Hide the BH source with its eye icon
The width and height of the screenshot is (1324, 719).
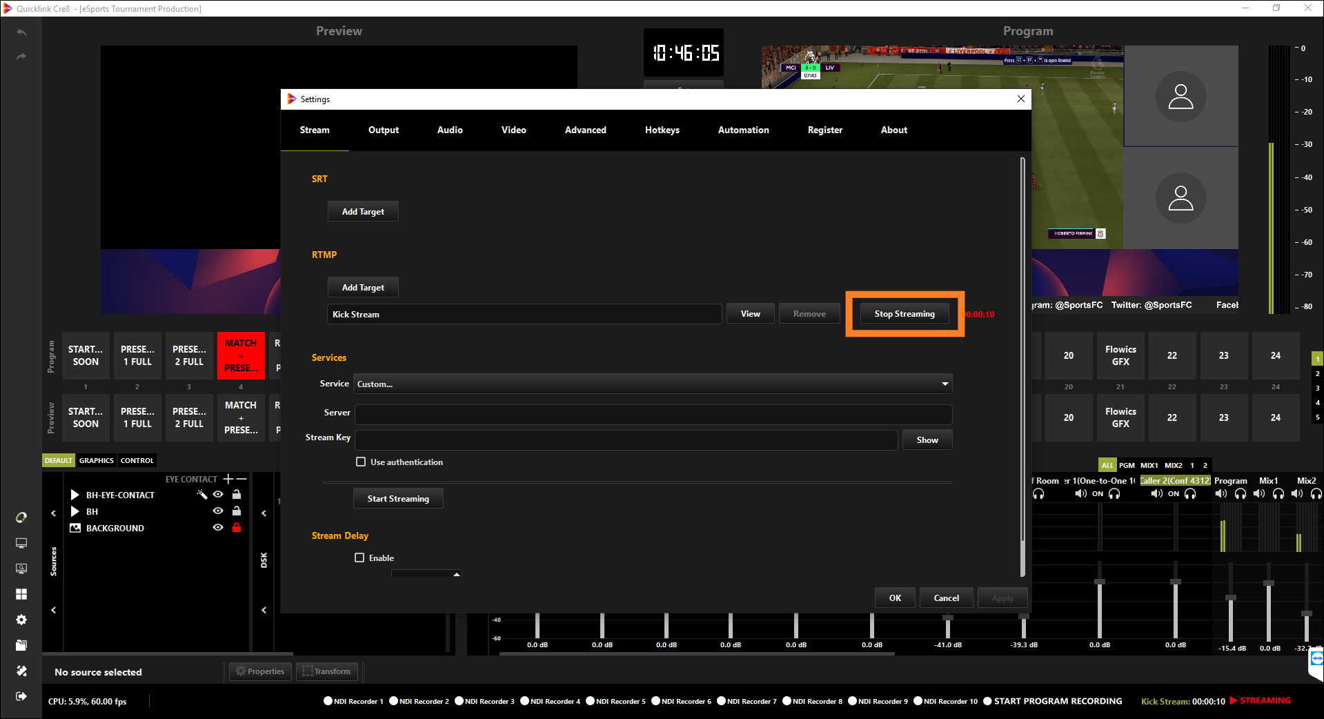[x=218, y=511]
